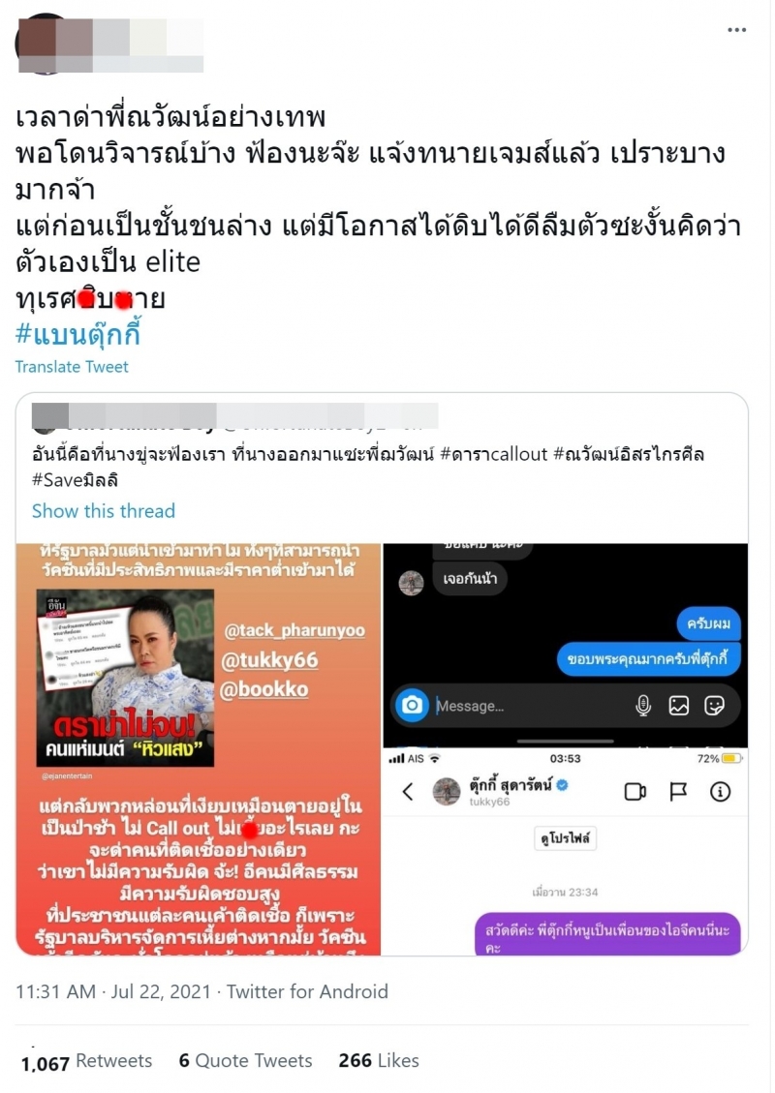Open the tweet's three-dot more options menu

click(x=736, y=30)
